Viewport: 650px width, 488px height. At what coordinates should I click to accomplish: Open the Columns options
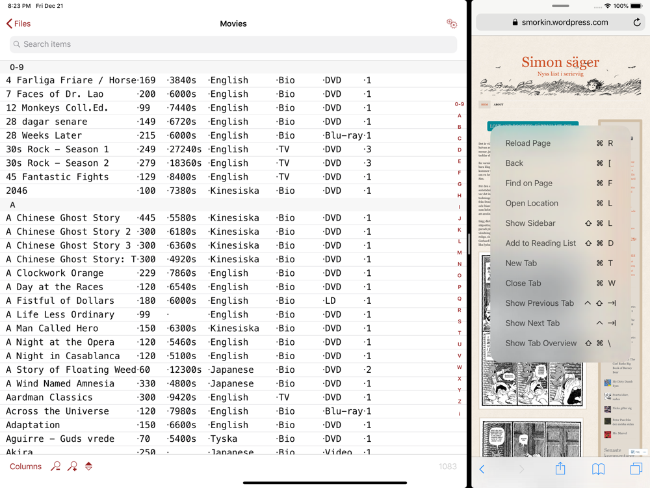pos(26,467)
